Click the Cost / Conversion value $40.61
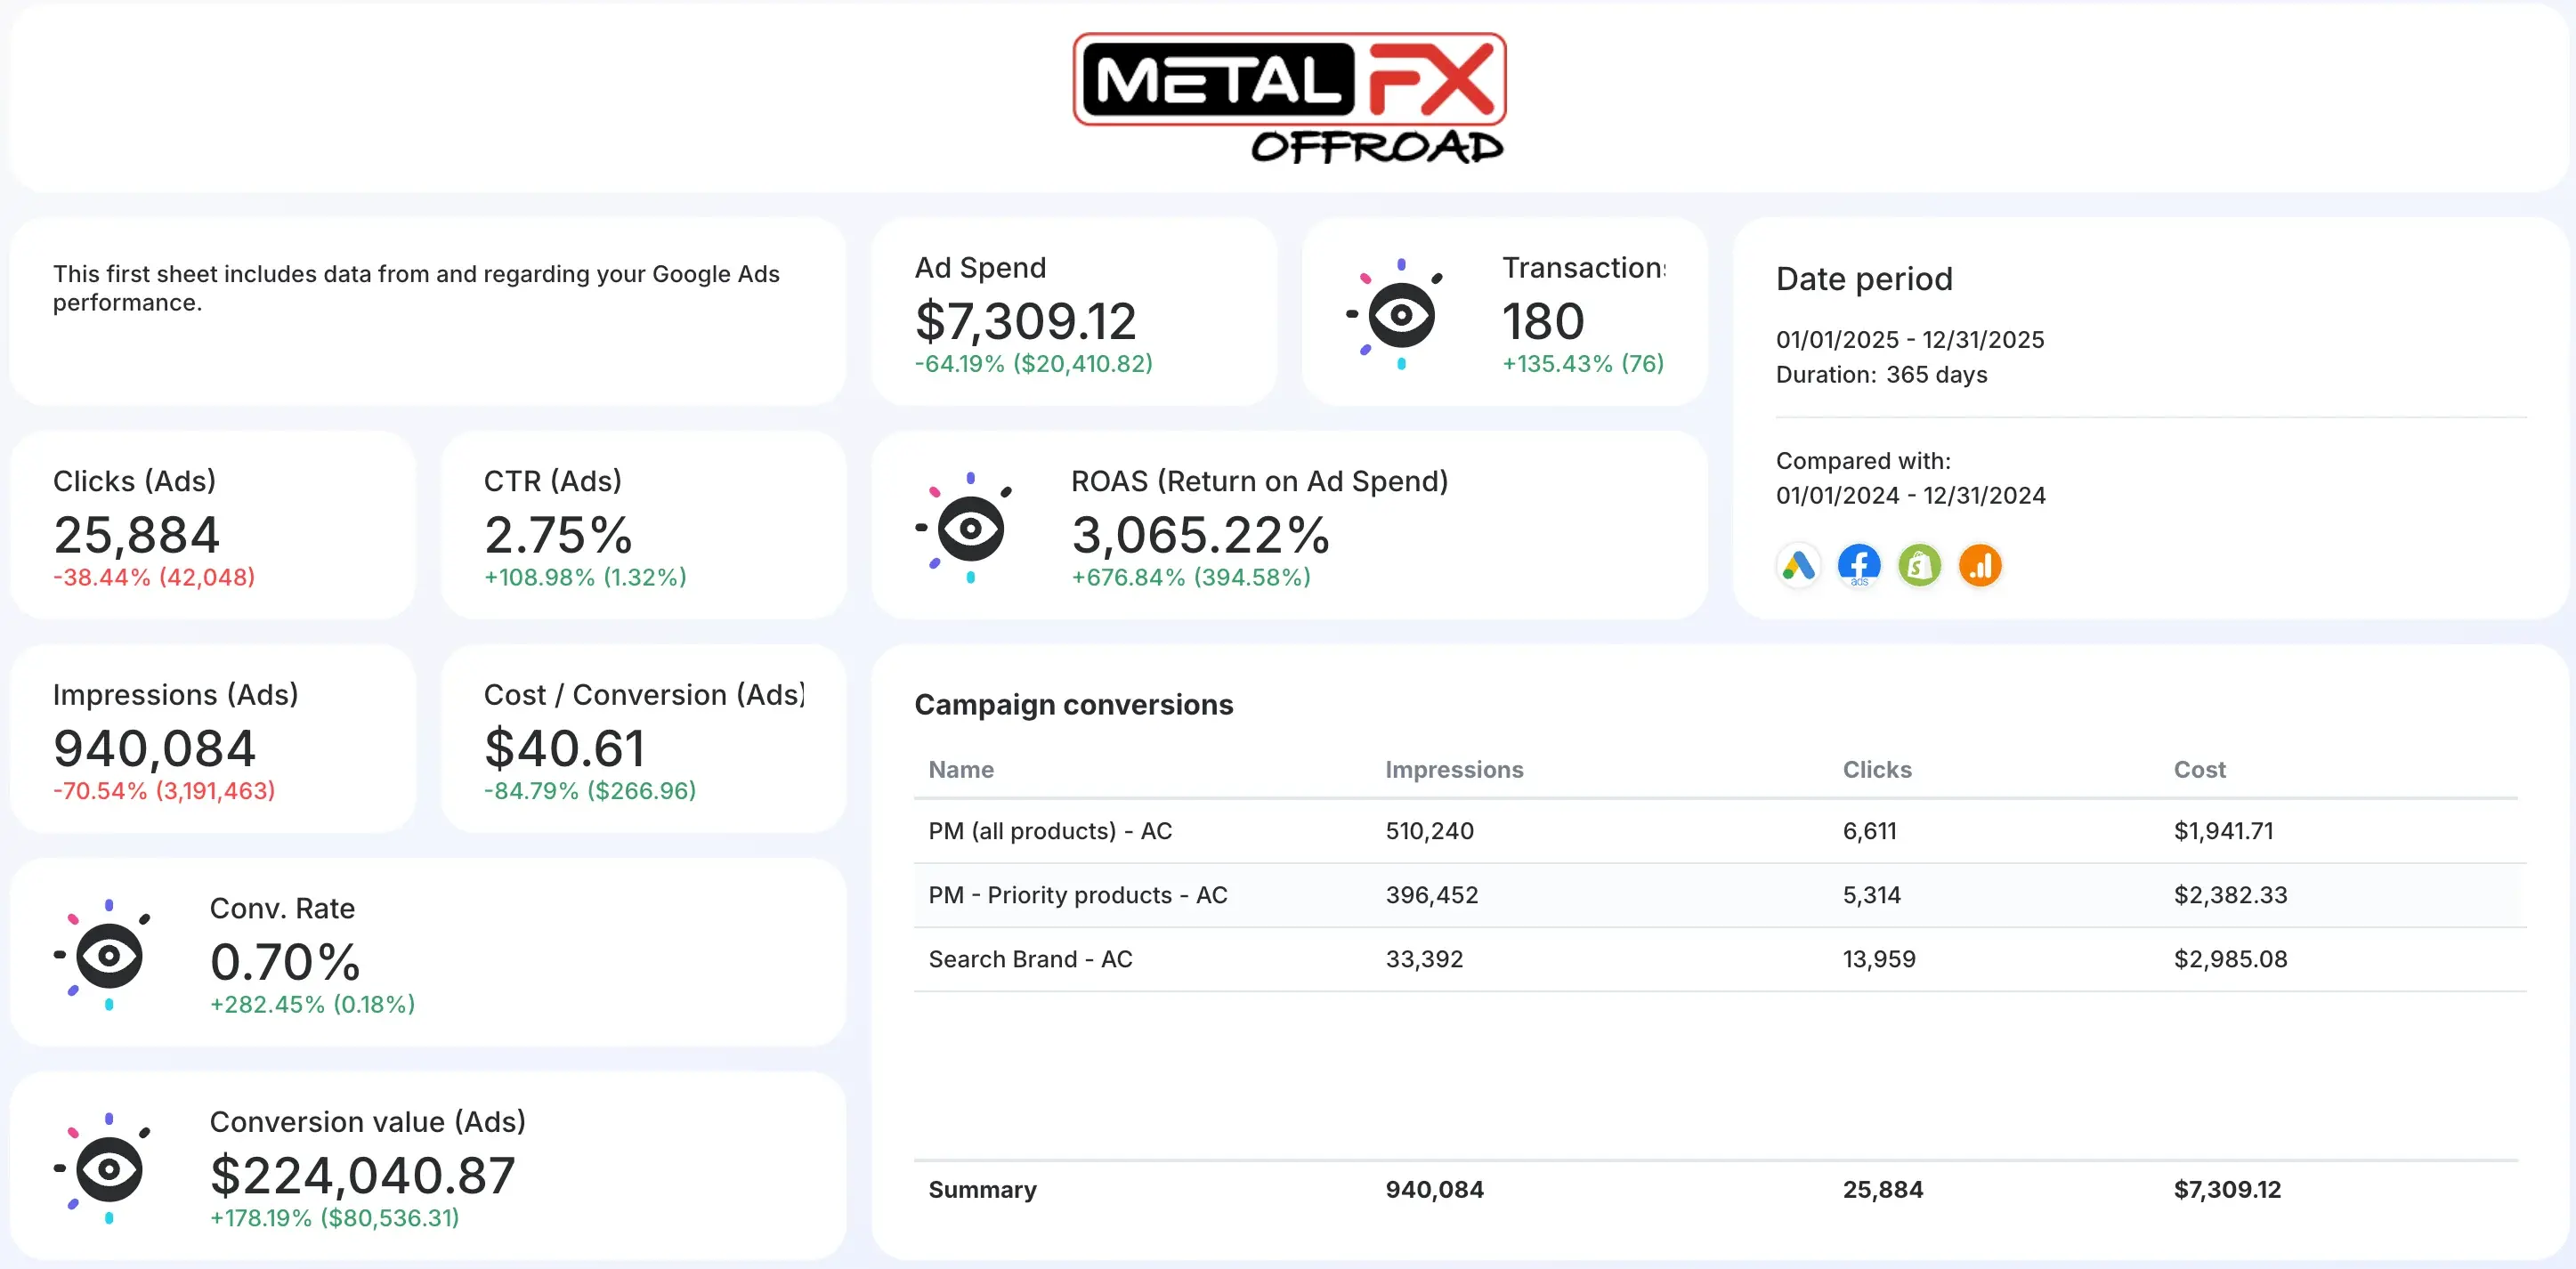2576x1269 pixels. 564,748
